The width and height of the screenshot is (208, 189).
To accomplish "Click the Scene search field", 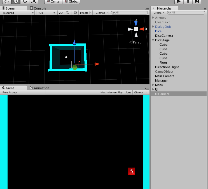I will point(129,13).
